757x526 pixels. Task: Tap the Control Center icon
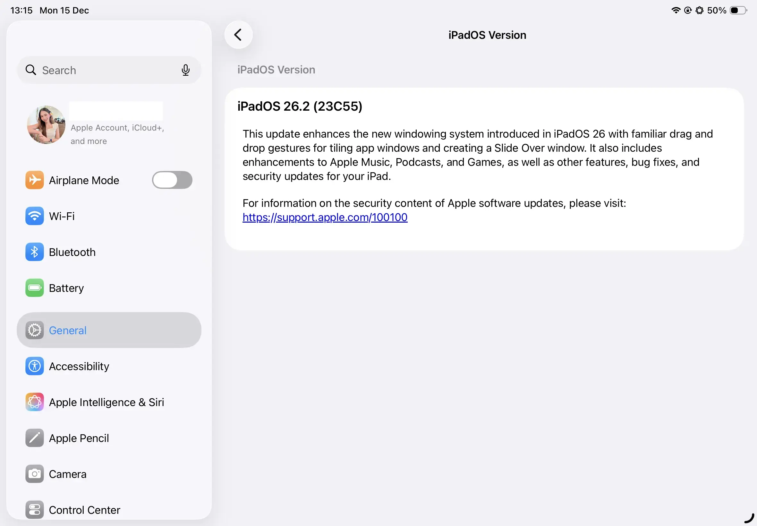pos(35,510)
